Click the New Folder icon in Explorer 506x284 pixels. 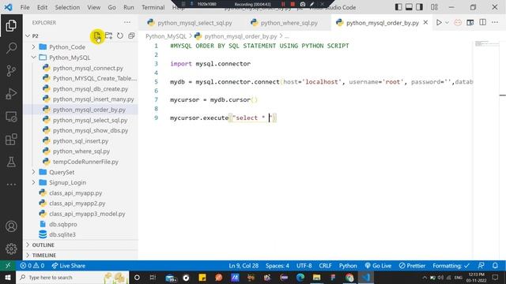[109, 35]
